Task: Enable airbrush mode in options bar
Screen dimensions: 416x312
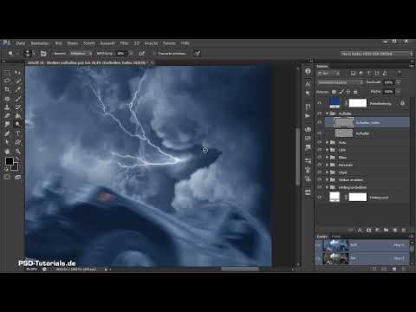Action: pos(141,54)
